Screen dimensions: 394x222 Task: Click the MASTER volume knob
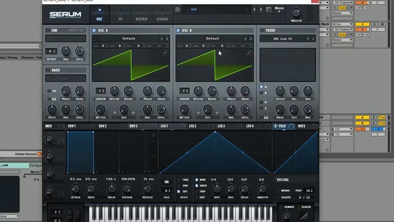coord(296,12)
